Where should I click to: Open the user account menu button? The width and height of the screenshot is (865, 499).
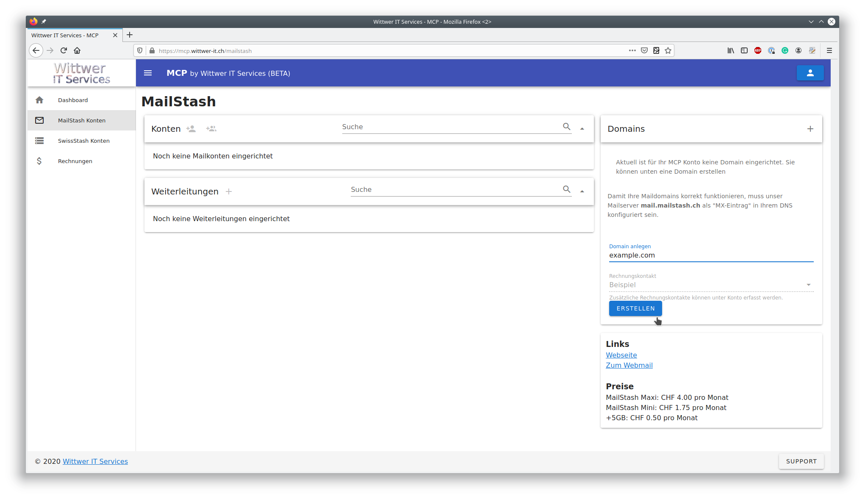[810, 73]
